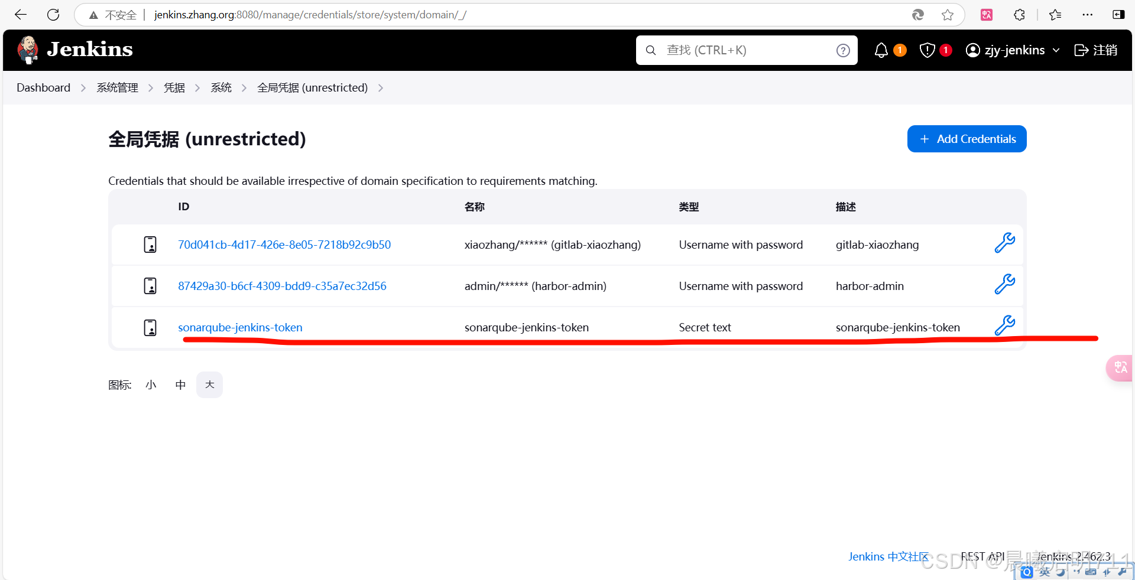The image size is (1135, 580).
Task: Expand chevron after 系统 breadcrumb
Action: click(244, 88)
